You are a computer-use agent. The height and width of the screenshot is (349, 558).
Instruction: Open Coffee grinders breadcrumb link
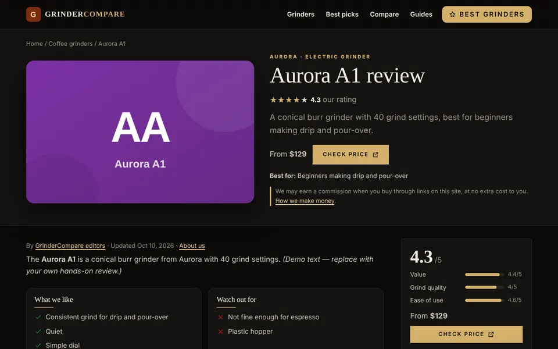pyautogui.click(x=70, y=44)
